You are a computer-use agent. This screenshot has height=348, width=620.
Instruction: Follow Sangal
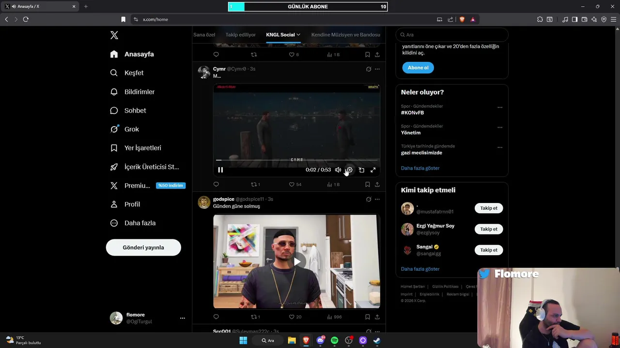click(x=489, y=250)
